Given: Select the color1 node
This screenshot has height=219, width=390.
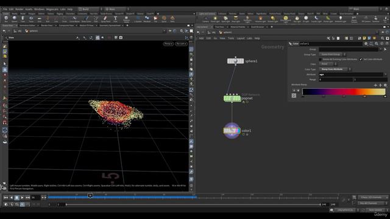Looking at the screenshot, I should point(232,130).
